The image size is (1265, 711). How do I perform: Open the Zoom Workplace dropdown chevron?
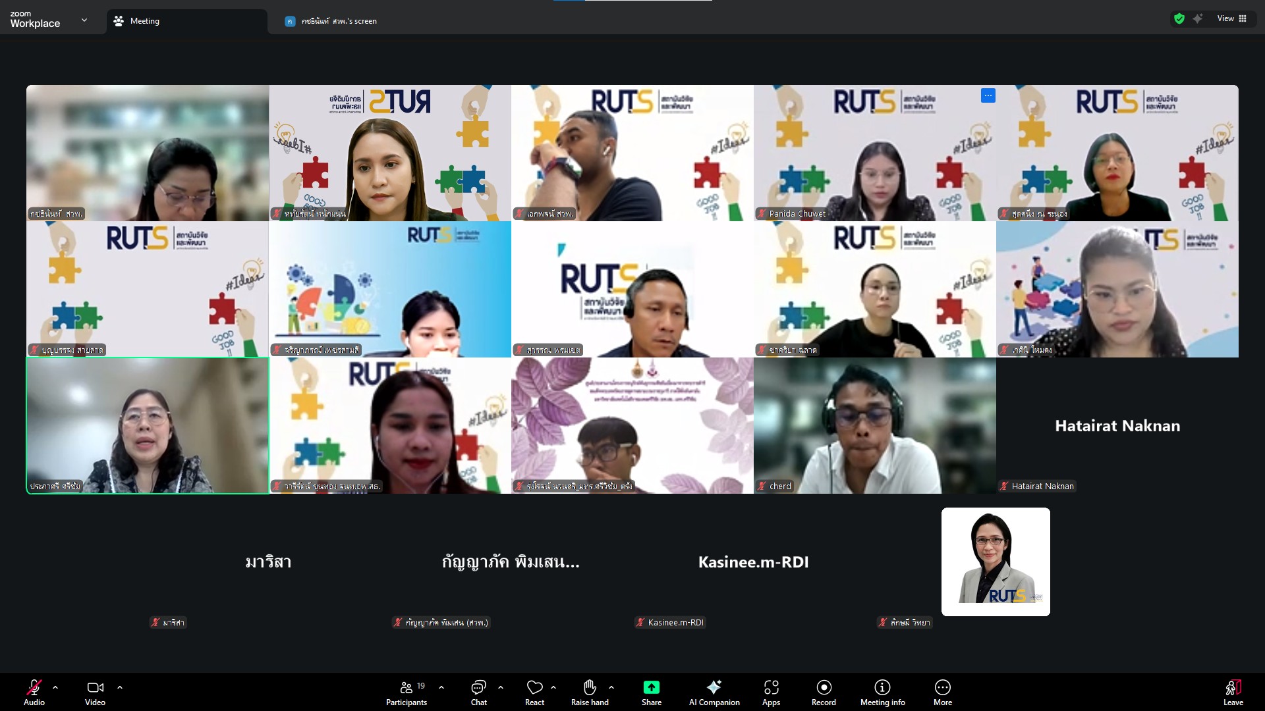coord(84,20)
